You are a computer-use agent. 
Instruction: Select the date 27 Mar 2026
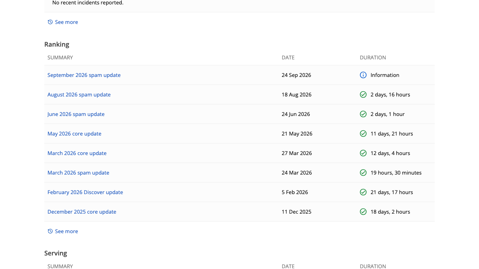tap(297, 153)
